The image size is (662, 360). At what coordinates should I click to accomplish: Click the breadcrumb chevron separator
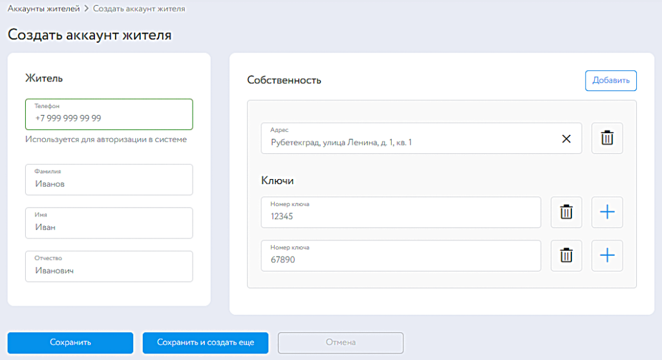coord(87,9)
